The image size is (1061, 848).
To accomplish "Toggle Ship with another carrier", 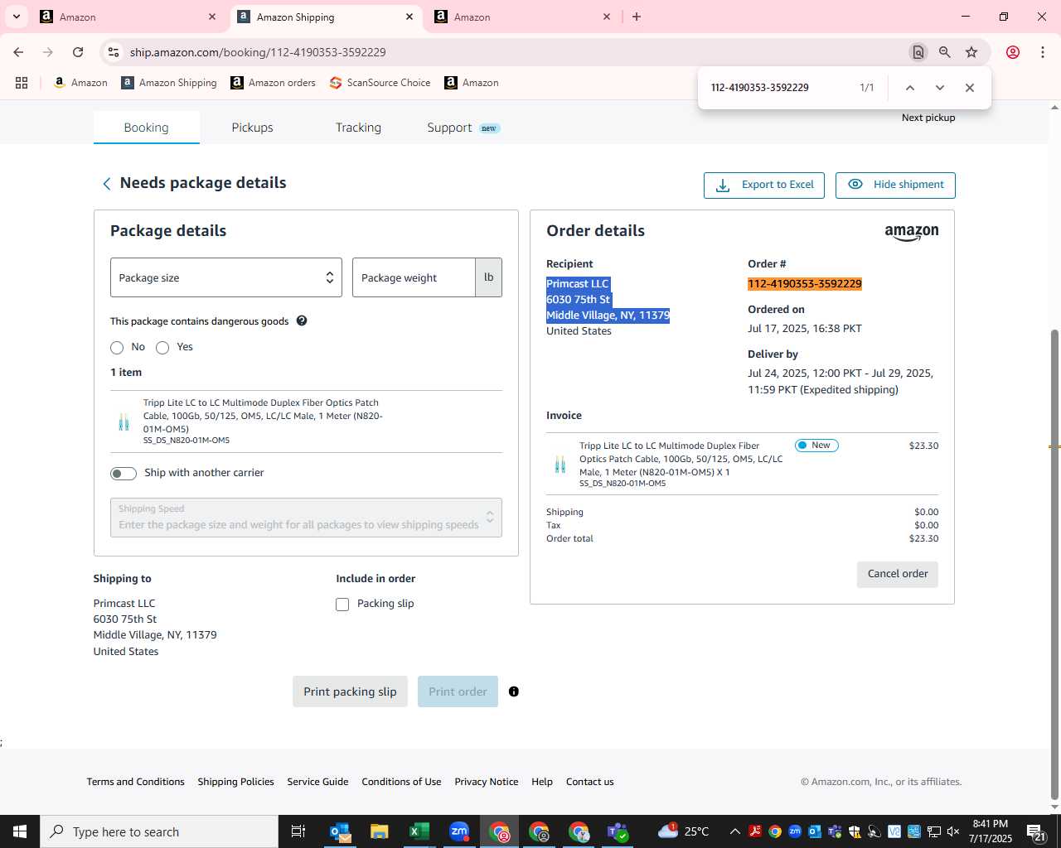I will click(124, 474).
